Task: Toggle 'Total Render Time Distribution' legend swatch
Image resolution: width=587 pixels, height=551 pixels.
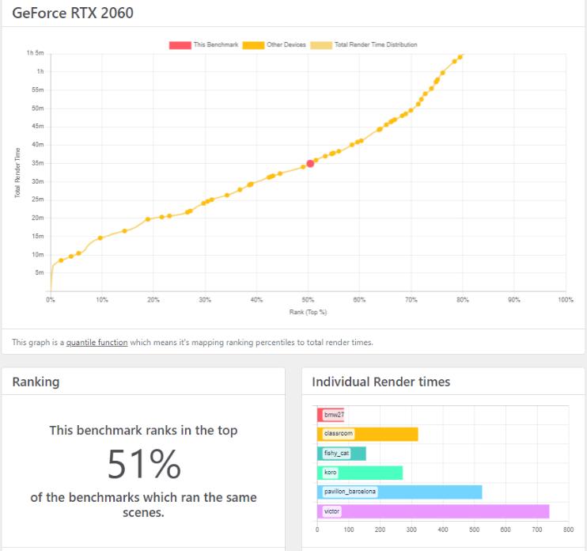Action: pos(321,45)
